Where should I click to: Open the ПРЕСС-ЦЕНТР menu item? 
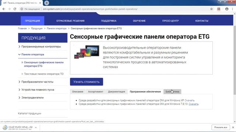(x=170, y=21)
